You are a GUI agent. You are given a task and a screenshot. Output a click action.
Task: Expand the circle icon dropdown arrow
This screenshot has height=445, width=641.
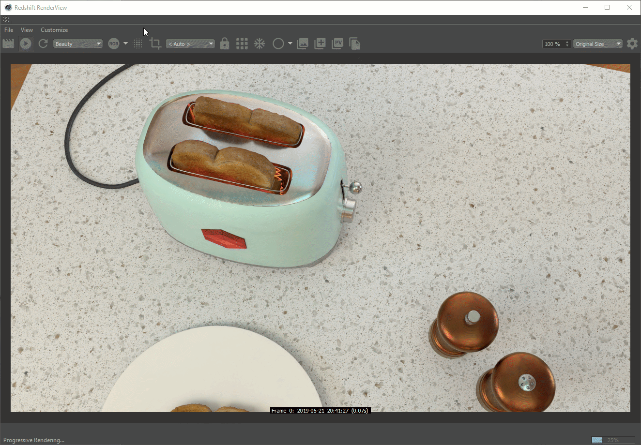[x=290, y=44]
